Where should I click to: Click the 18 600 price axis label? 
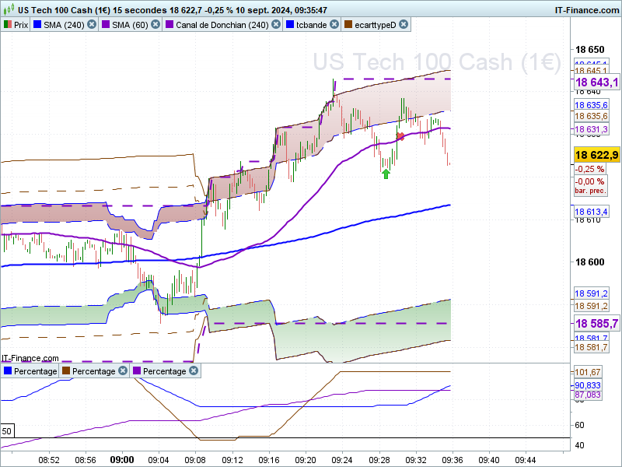(590, 262)
